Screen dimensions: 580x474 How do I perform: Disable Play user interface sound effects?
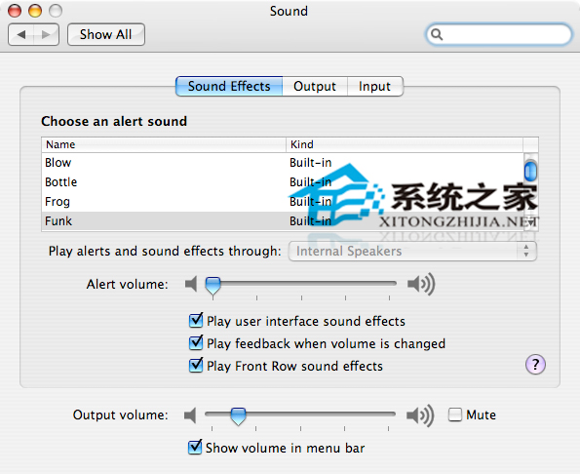[196, 321]
